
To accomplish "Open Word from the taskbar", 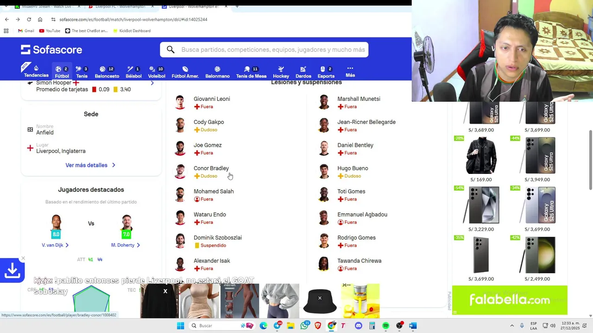I will (413, 326).
